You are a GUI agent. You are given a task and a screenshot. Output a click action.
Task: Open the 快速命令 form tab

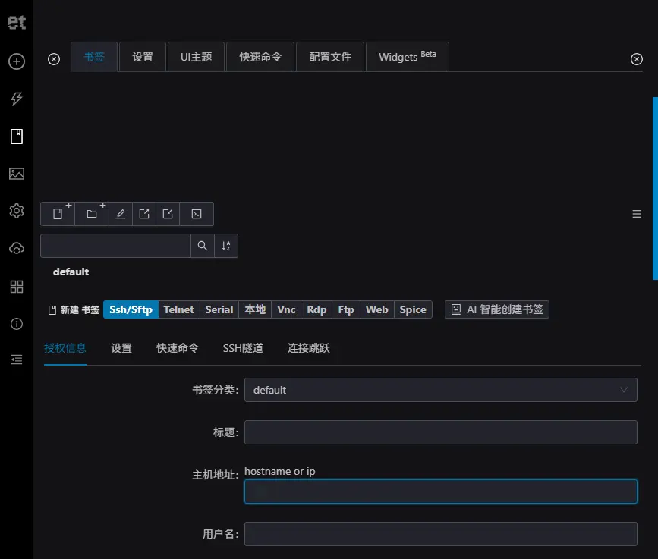pyautogui.click(x=177, y=348)
